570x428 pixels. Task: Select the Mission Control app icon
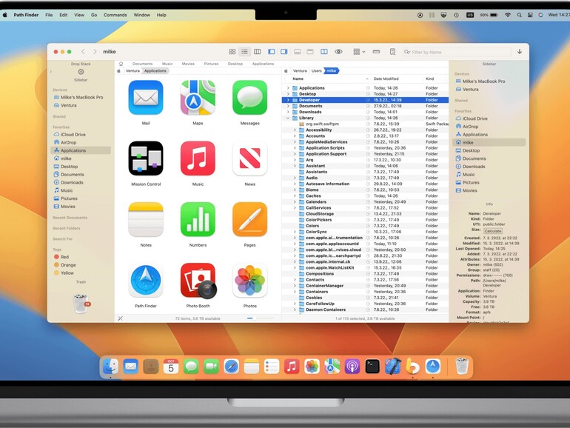[x=146, y=158]
